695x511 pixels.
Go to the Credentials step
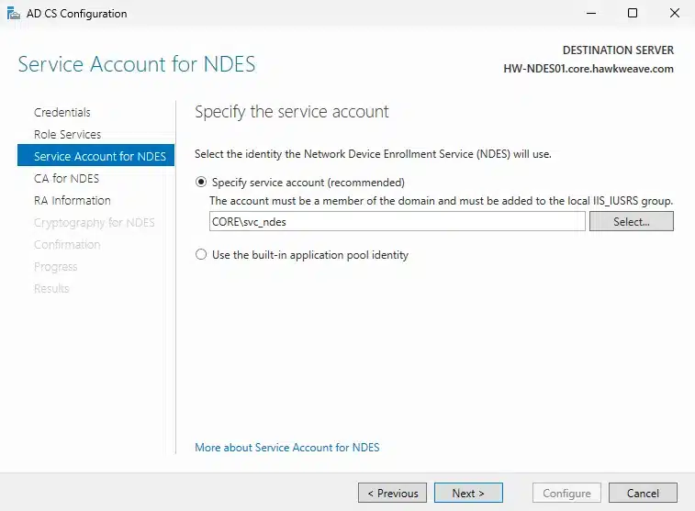[x=62, y=112]
